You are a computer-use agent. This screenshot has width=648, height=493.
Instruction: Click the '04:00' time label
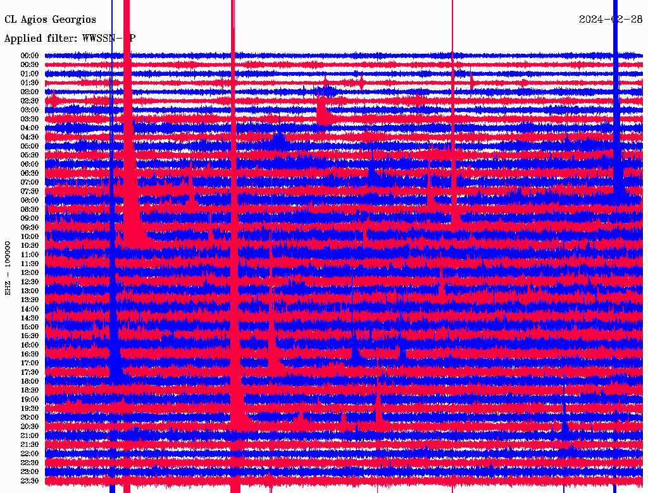coord(30,128)
